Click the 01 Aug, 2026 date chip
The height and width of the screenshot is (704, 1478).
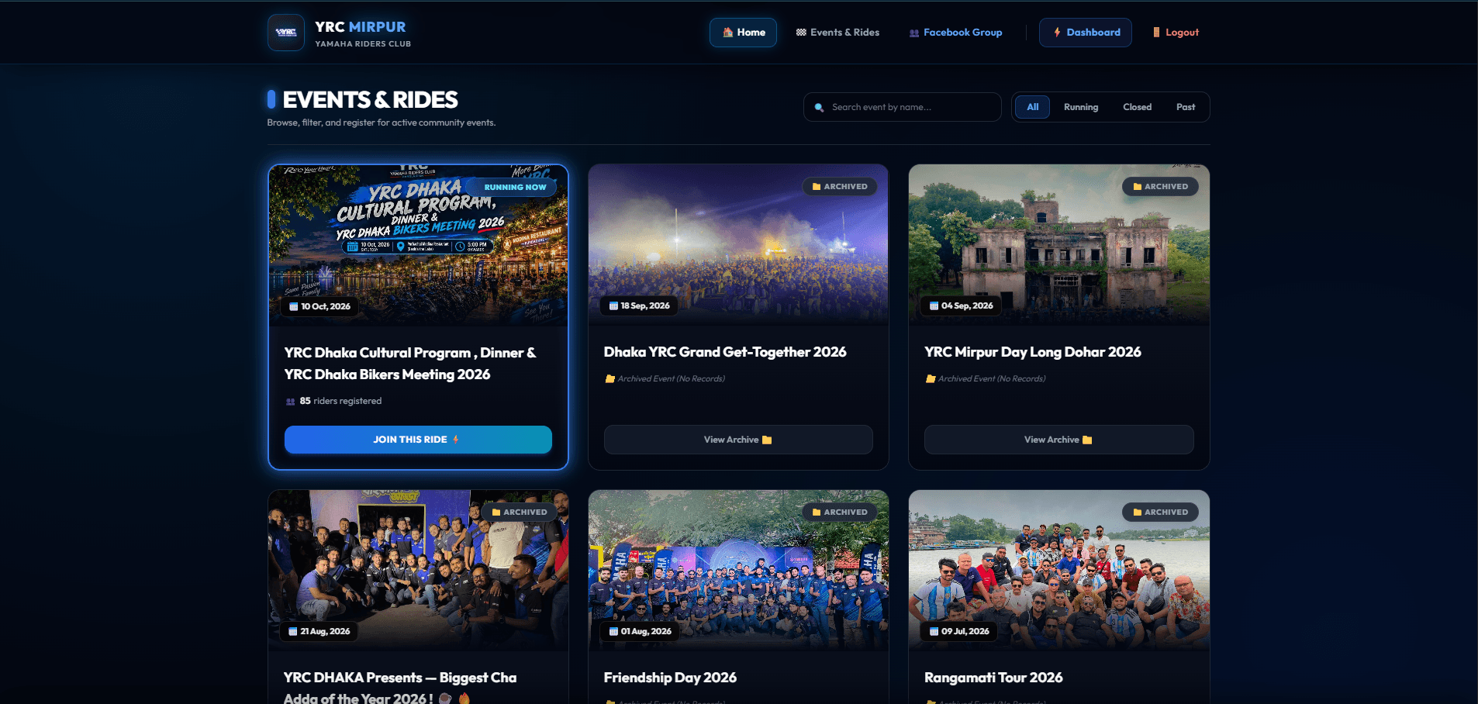click(x=640, y=632)
